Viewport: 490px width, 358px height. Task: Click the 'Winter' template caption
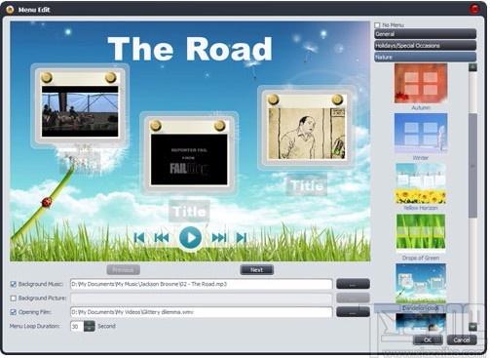(421, 158)
